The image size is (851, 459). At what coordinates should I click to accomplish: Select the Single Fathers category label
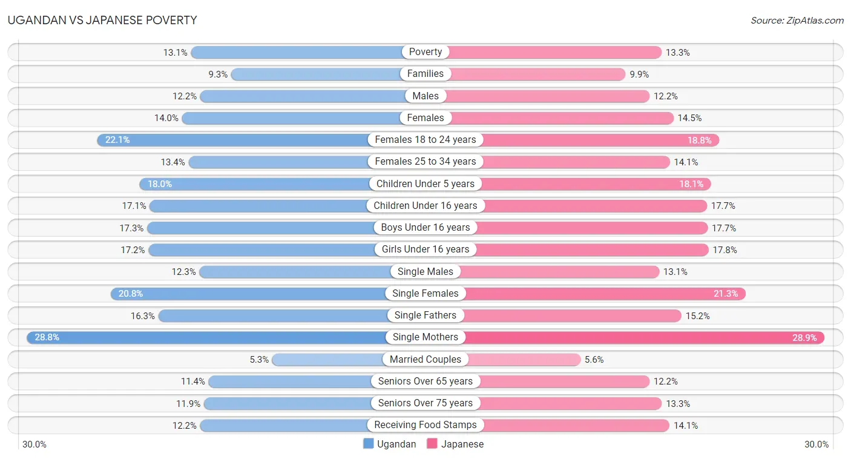click(x=425, y=315)
